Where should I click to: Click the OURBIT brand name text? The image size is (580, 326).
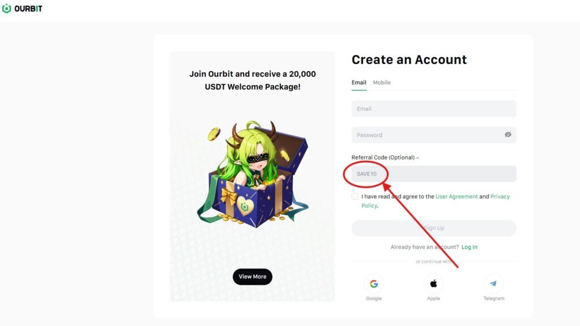(x=29, y=9)
